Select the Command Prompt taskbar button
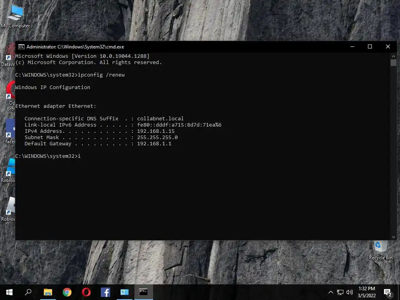Screen dimensions: 400x300 pyautogui.click(x=144, y=292)
